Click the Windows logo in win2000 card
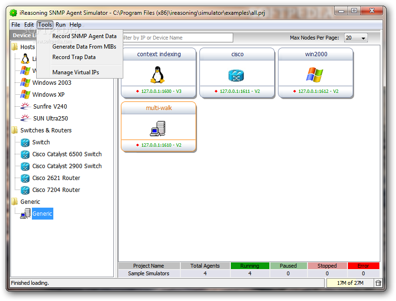Viewport: 396px width, 301px height. click(x=315, y=75)
